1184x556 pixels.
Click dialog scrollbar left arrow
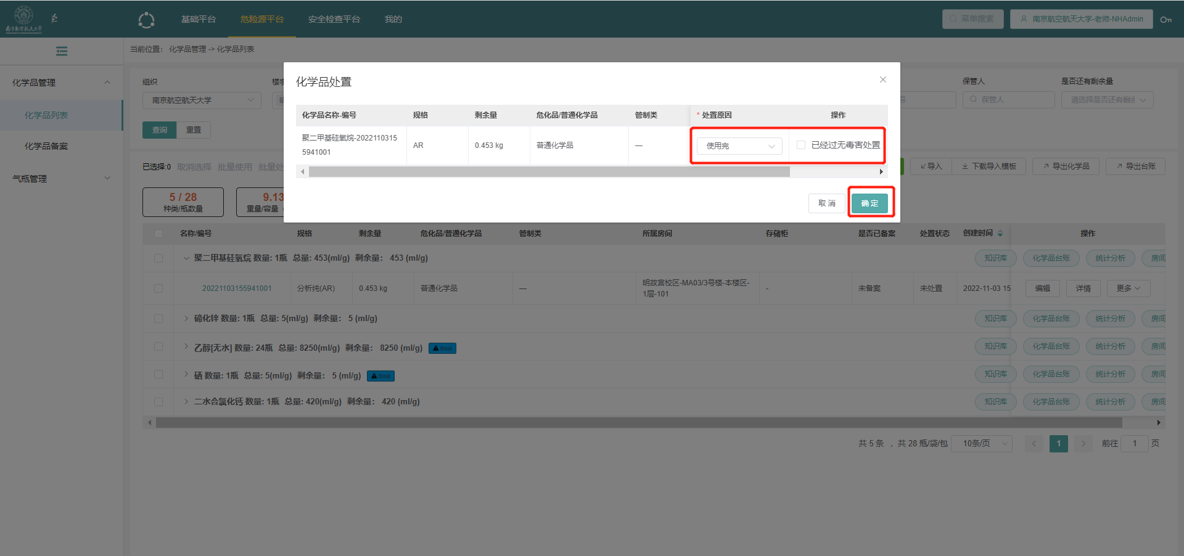point(302,172)
